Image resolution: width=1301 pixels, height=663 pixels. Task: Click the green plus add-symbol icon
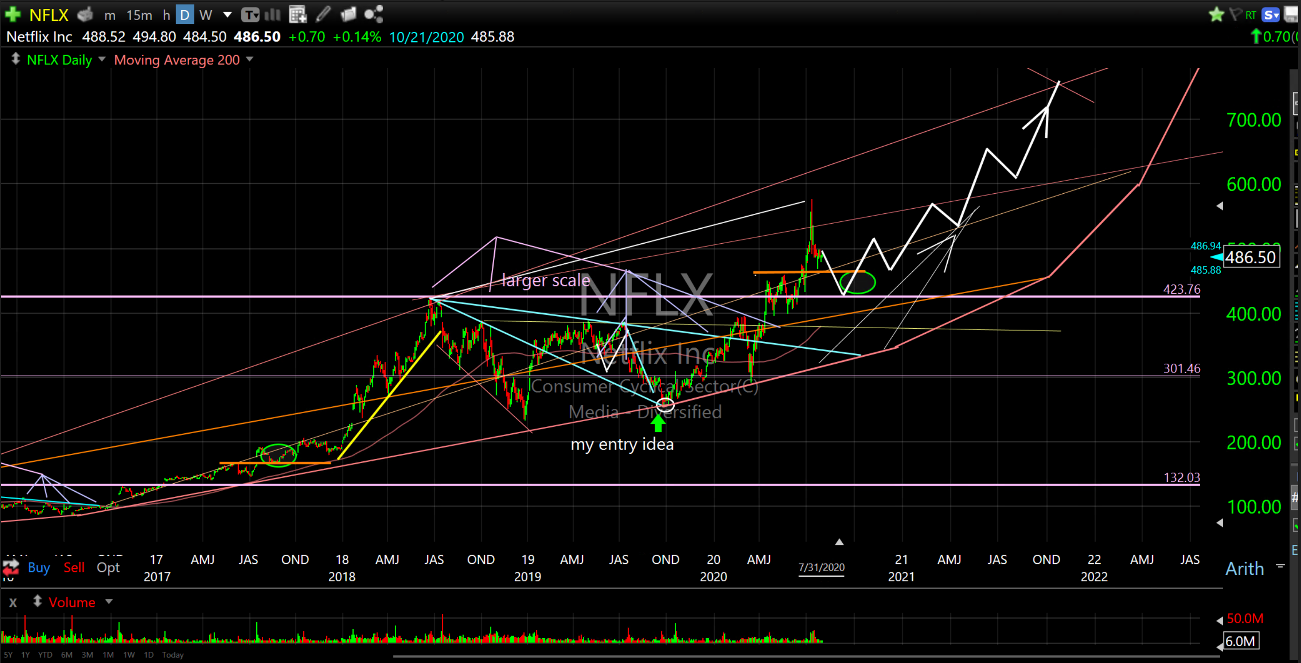13,14
